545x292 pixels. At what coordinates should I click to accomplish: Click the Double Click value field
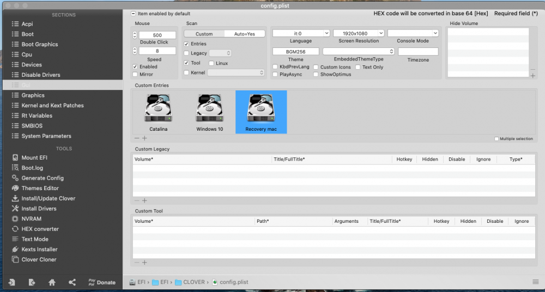pyautogui.click(x=158, y=35)
